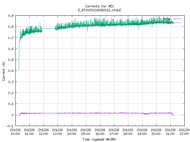The image size is (190, 142).
Task: Click the y-axis value 0.8
Action: click(11, 27)
